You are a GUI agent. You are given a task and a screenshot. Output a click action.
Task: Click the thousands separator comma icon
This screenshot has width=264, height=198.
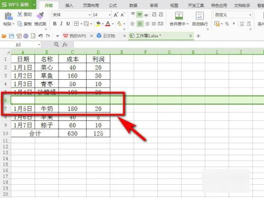pos(234,24)
